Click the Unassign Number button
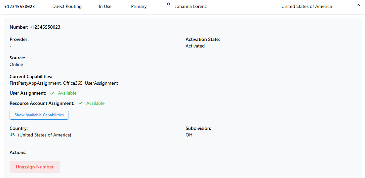The image size is (365, 178). point(35,167)
